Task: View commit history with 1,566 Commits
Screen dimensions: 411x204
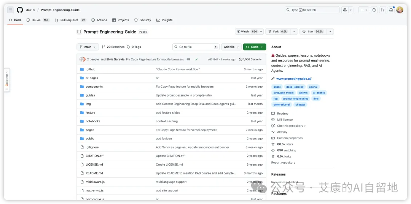Action: click(250, 59)
